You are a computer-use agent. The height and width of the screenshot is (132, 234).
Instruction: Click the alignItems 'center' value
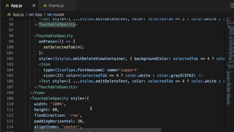tap(71, 127)
